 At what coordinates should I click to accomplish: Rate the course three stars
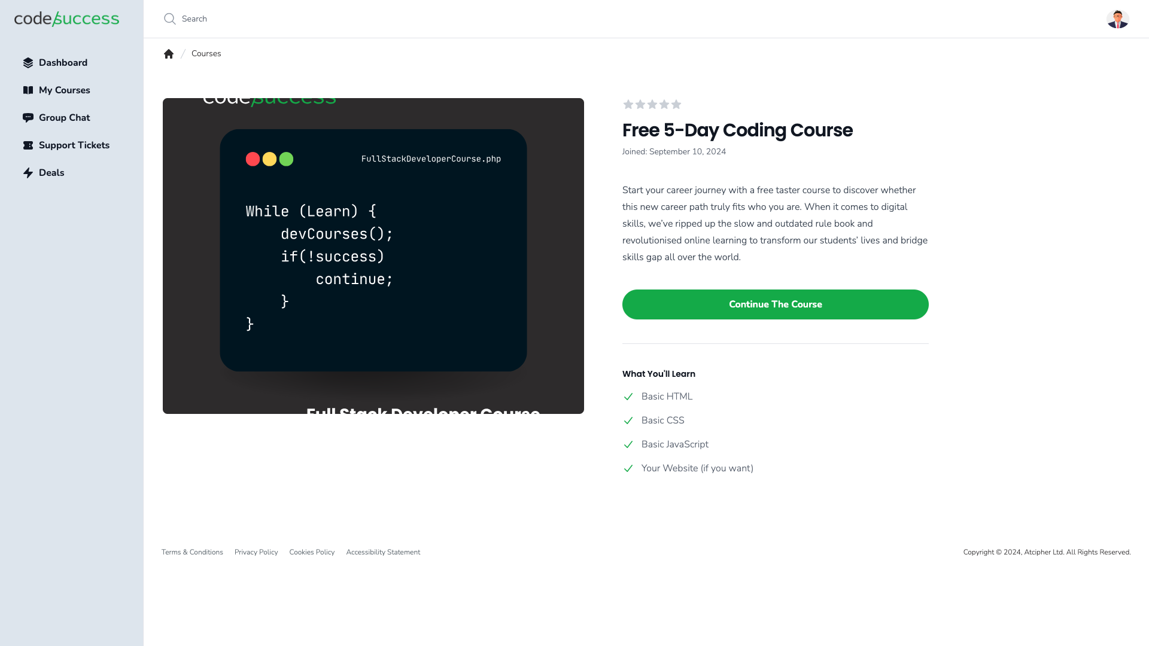point(652,105)
